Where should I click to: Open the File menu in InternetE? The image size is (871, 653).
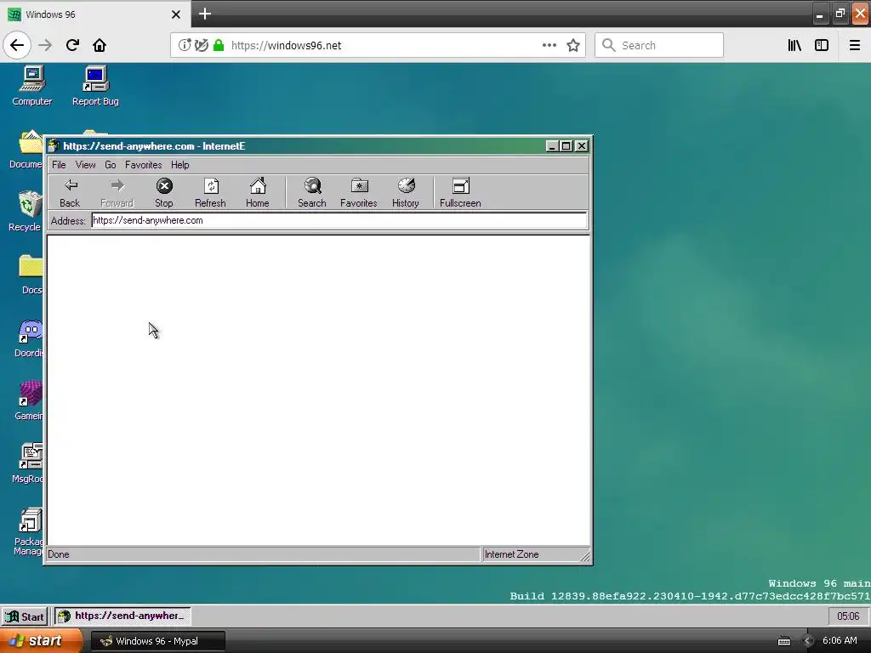point(59,165)
